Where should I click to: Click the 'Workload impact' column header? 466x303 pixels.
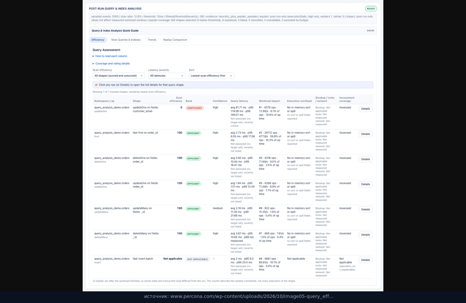(x=269, y=101)
